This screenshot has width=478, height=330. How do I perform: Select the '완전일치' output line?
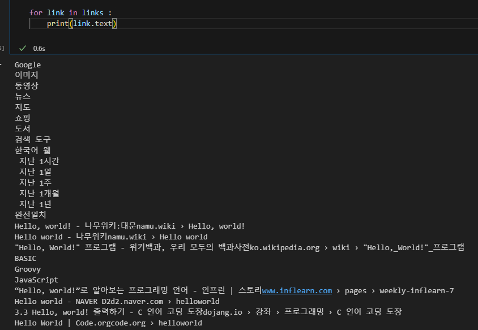[x=30, y=215]
